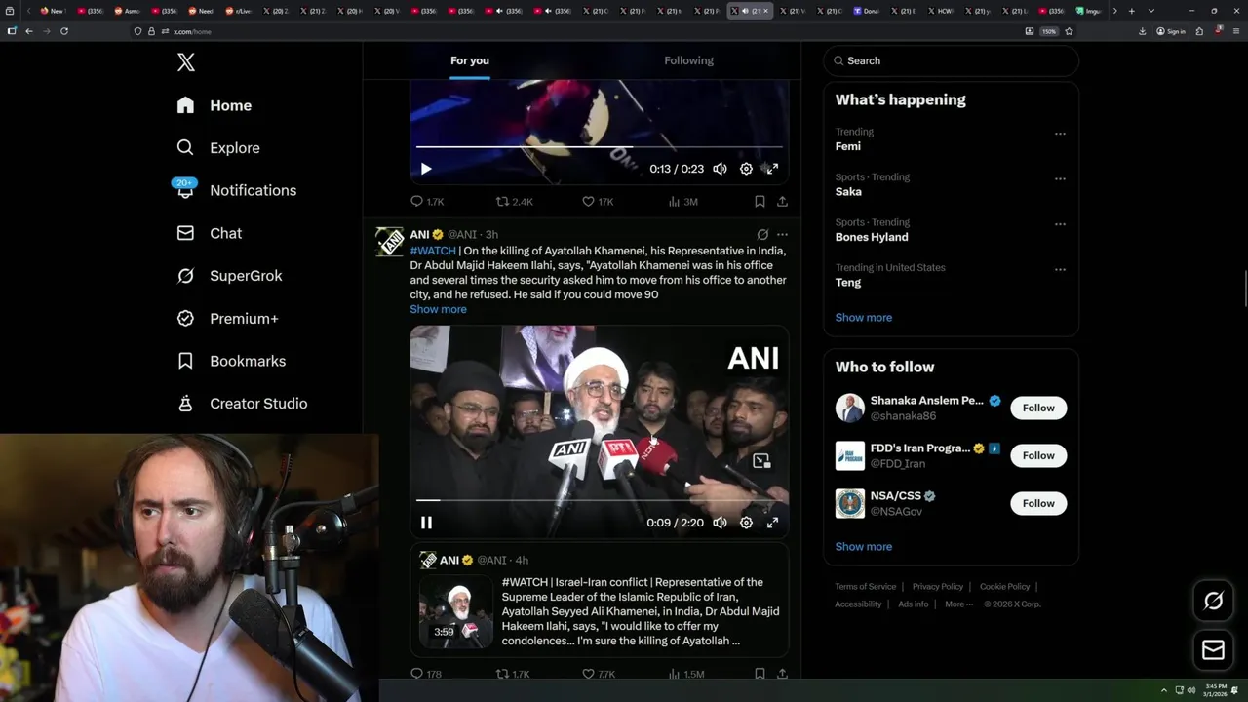Seek the ANI video's progress bar
The width and height of the screenshot is (1248, 702).
(599, 500)
